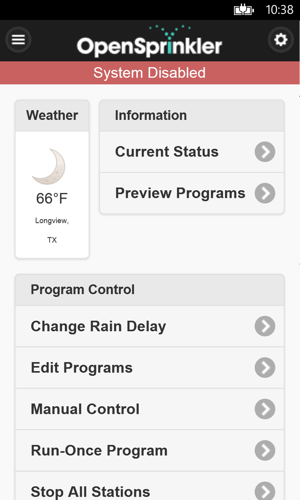Click arrow icon beside Preview Programs
The width and height of the screenshot is (300, 500).
click(x=265, y=193)
